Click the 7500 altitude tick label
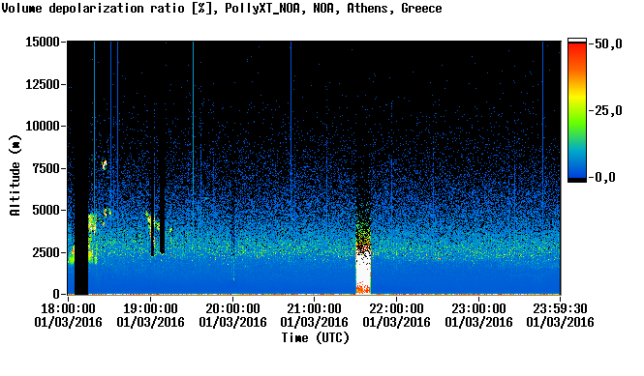644x376 pixels. [46, 168]
